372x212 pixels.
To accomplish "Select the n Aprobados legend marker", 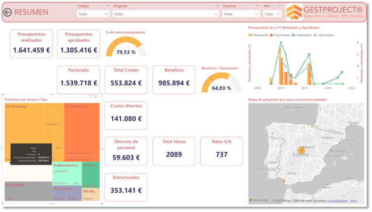I will (x=315, y=35).
